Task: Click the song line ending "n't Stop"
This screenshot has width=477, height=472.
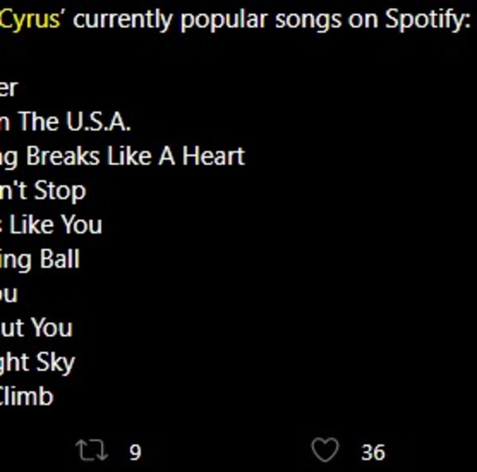Action: [43, 191]
